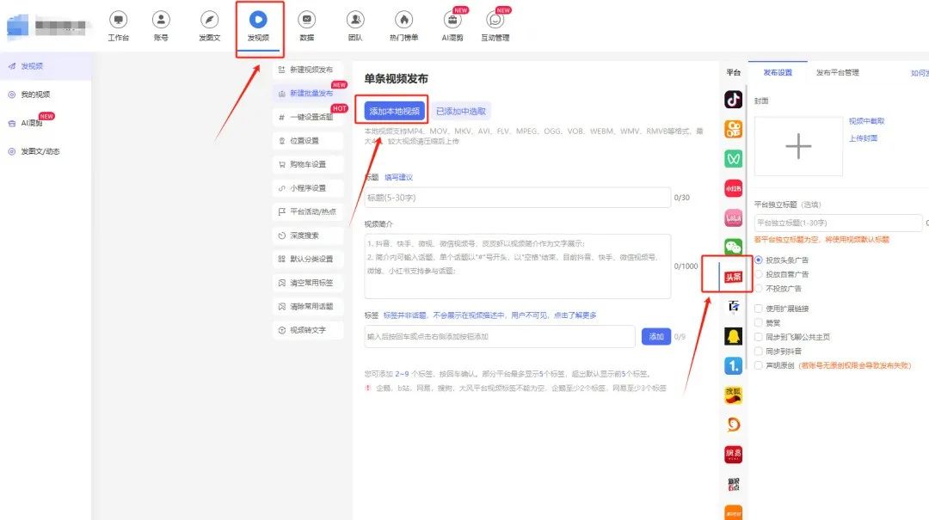Open the 点击了解更多 tag help link

pos(575,315)
